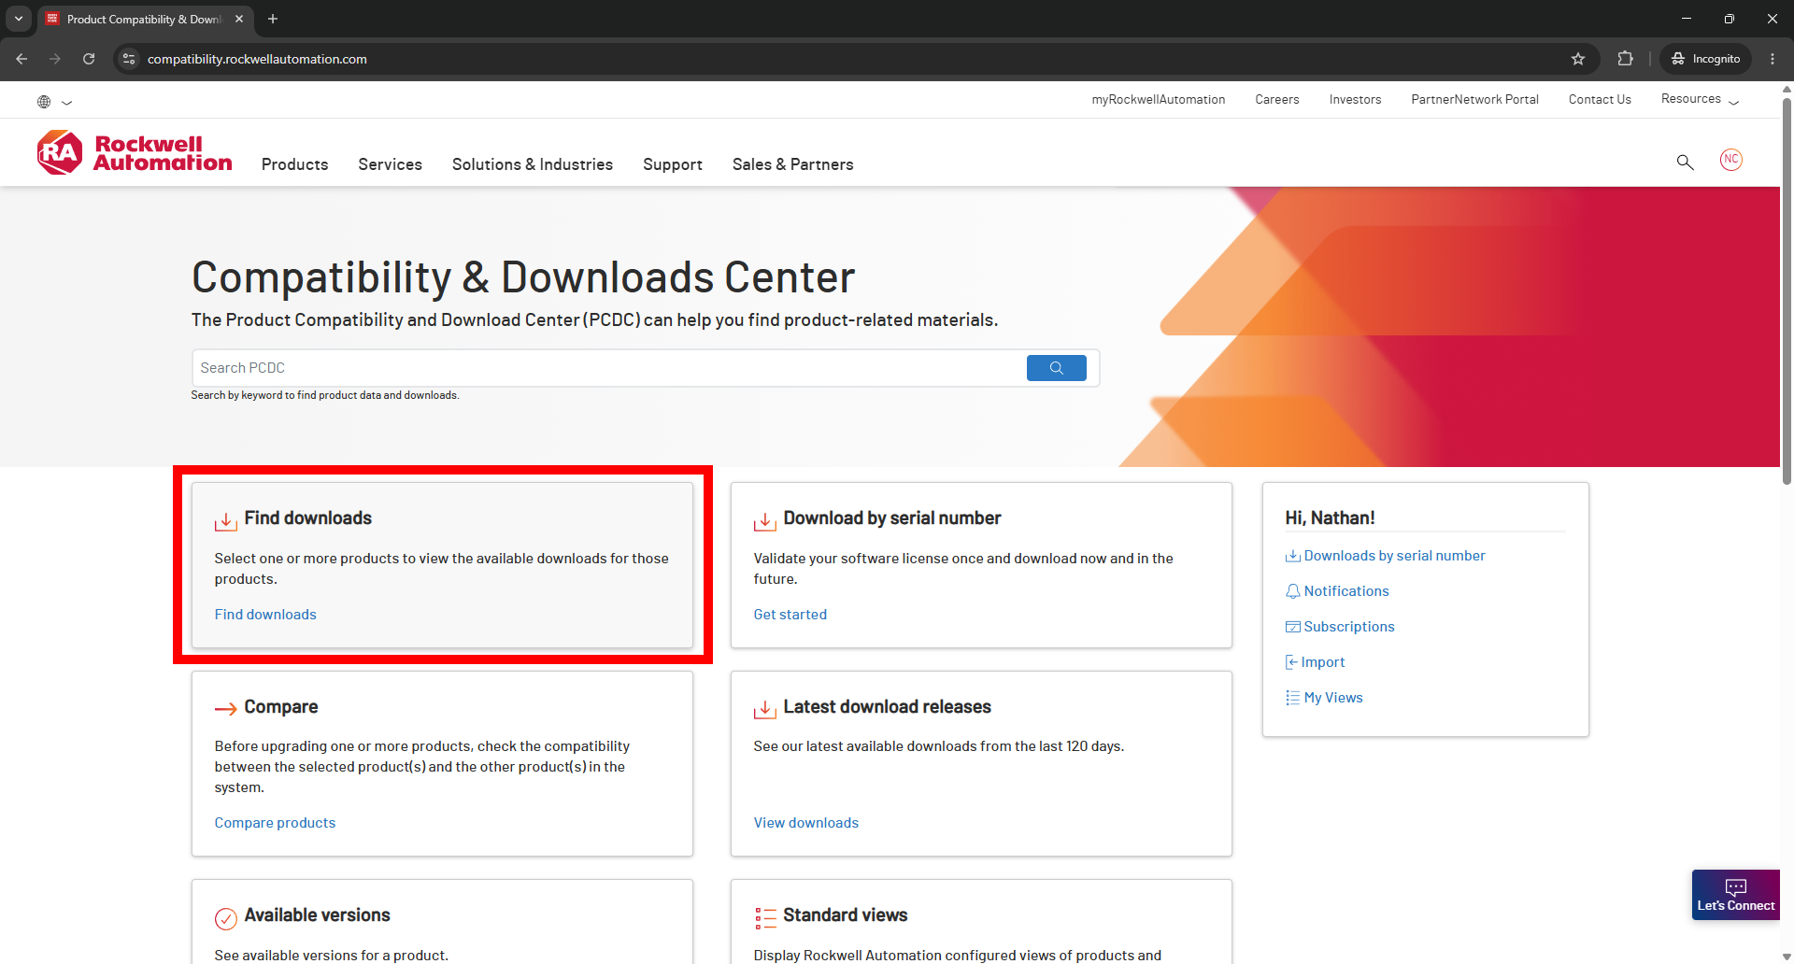
Task: Click the Download by serial number icon
Action: tap(764, 520)
